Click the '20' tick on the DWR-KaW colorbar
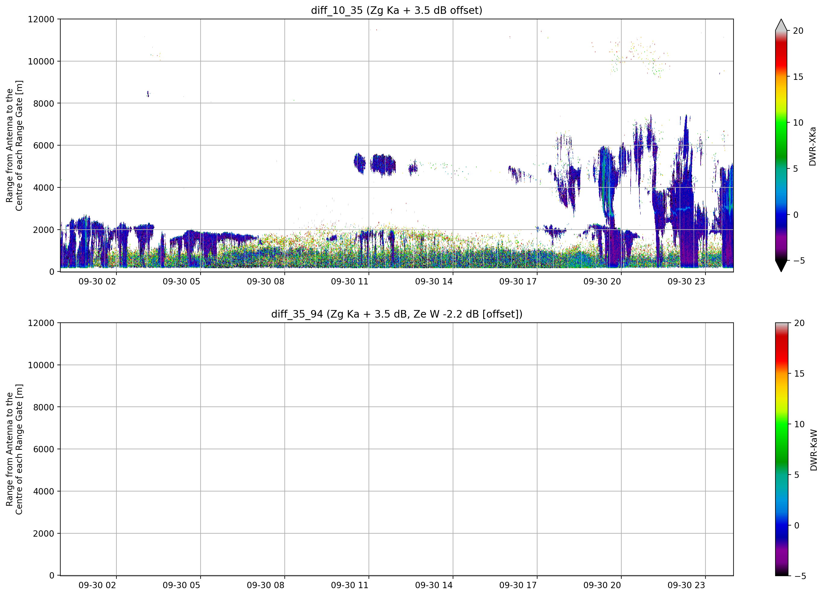Screen dimensions: 824x596 [799, 323]
